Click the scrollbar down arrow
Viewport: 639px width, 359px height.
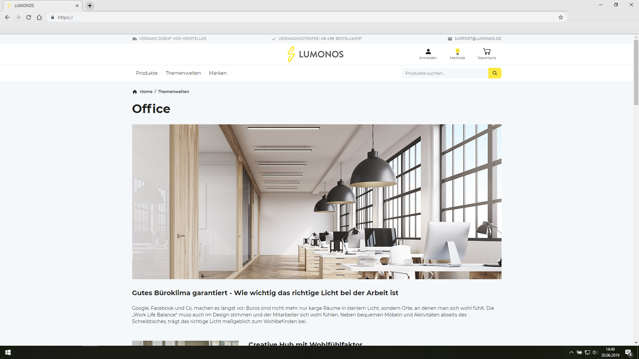coord(636,343)
